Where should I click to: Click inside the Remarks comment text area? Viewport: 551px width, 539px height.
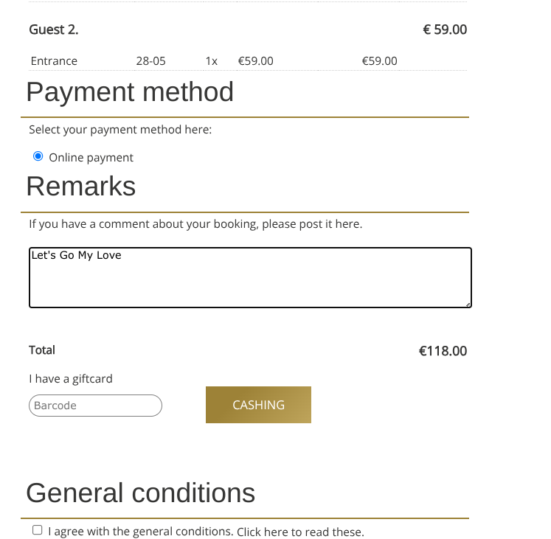click(250, 277)
